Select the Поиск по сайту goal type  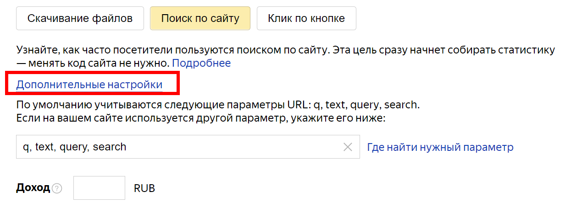coord(200,19)
